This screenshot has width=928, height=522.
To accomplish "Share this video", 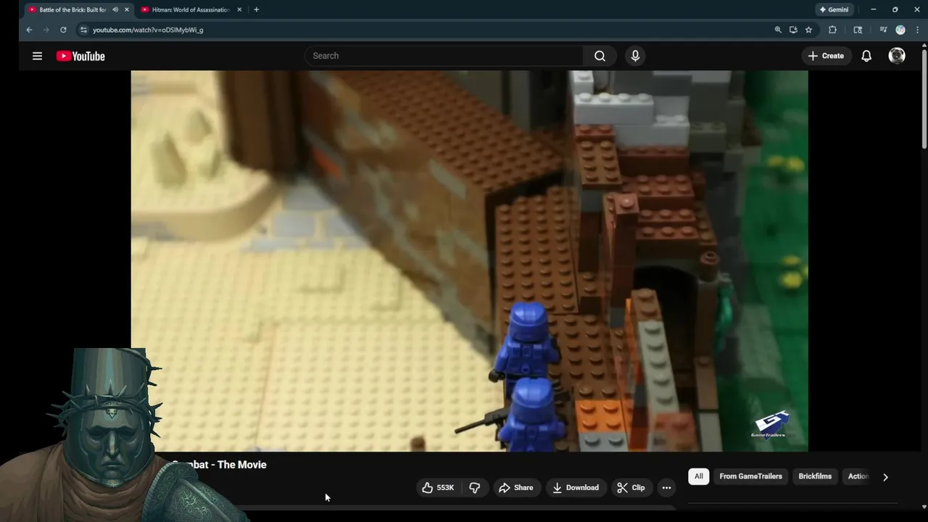I will (x=516, y=488).
